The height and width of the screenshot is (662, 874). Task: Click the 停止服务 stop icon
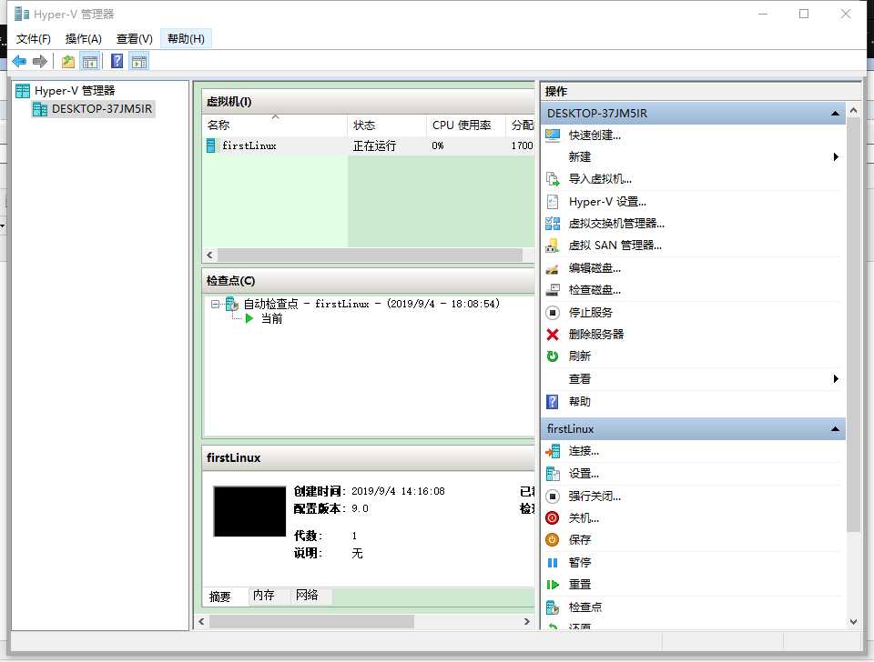pos(553,313)
